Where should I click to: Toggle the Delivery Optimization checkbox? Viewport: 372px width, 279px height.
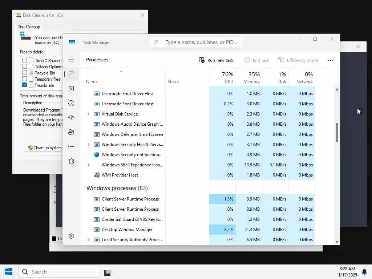(24, 66)
